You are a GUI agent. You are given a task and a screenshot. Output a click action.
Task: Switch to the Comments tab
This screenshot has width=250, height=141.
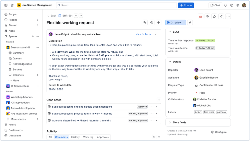coord(61,137)
